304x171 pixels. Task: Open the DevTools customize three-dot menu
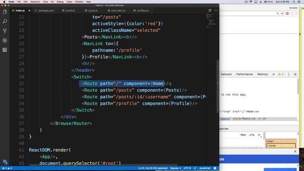[289, 74]
